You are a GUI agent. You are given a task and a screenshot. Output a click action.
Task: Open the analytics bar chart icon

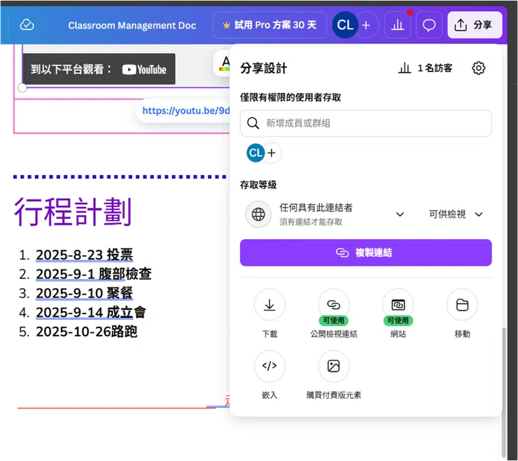point(398,24)
